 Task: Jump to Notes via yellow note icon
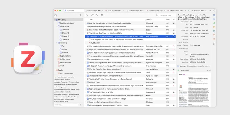(x=214, y=27)
